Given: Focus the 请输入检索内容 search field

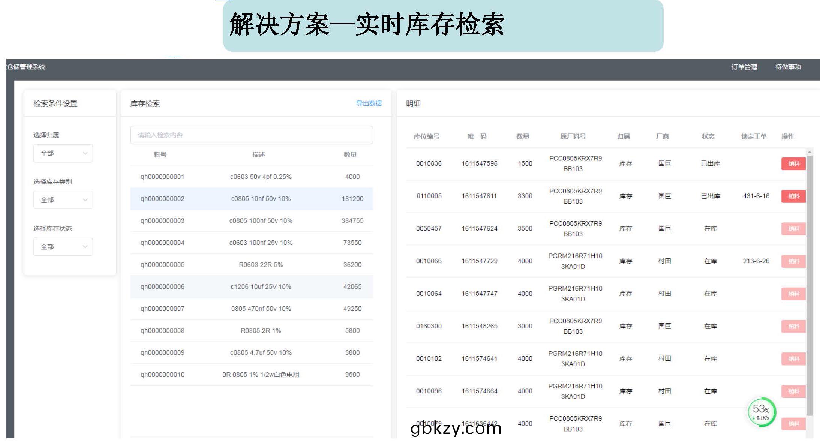Looking at the screenshot, I should (x=251, y=135).
